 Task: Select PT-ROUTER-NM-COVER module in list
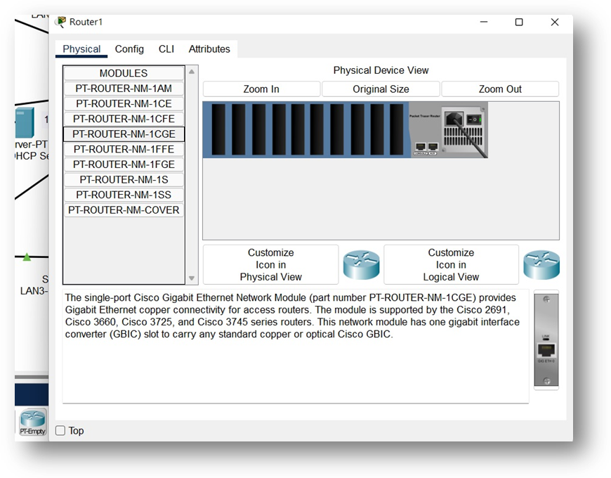pyautogui.click(x=124, y=210)
